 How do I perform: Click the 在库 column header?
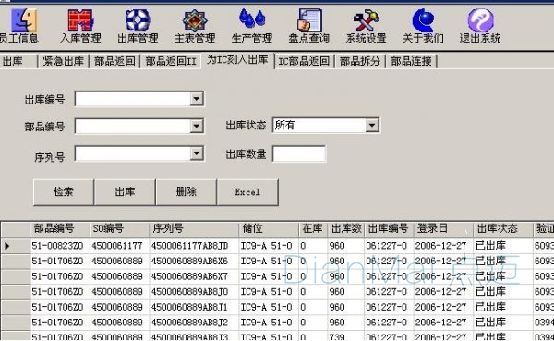pos(313,229)
